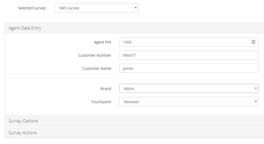Click the Brand dropdown arrow

tap(256, 88)
